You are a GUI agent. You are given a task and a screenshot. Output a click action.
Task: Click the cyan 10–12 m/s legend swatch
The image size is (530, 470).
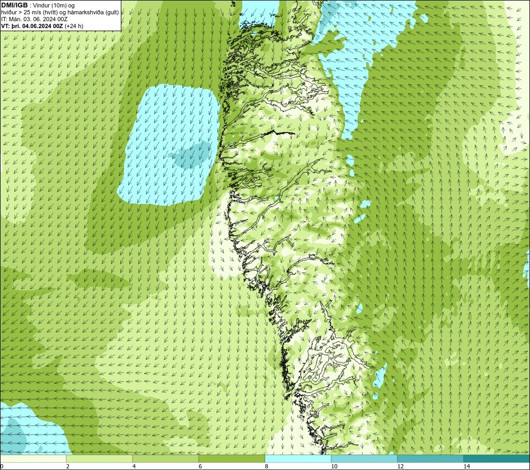(365, 459)
